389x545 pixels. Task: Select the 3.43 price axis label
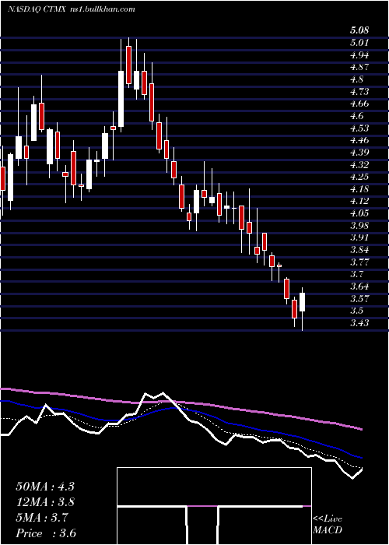click(359, 323)
